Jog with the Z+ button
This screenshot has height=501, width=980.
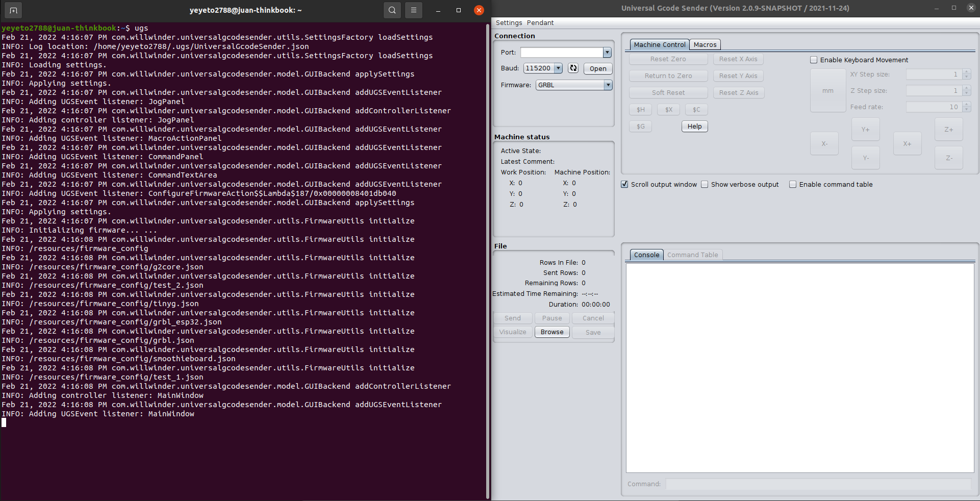coord(948,130)
